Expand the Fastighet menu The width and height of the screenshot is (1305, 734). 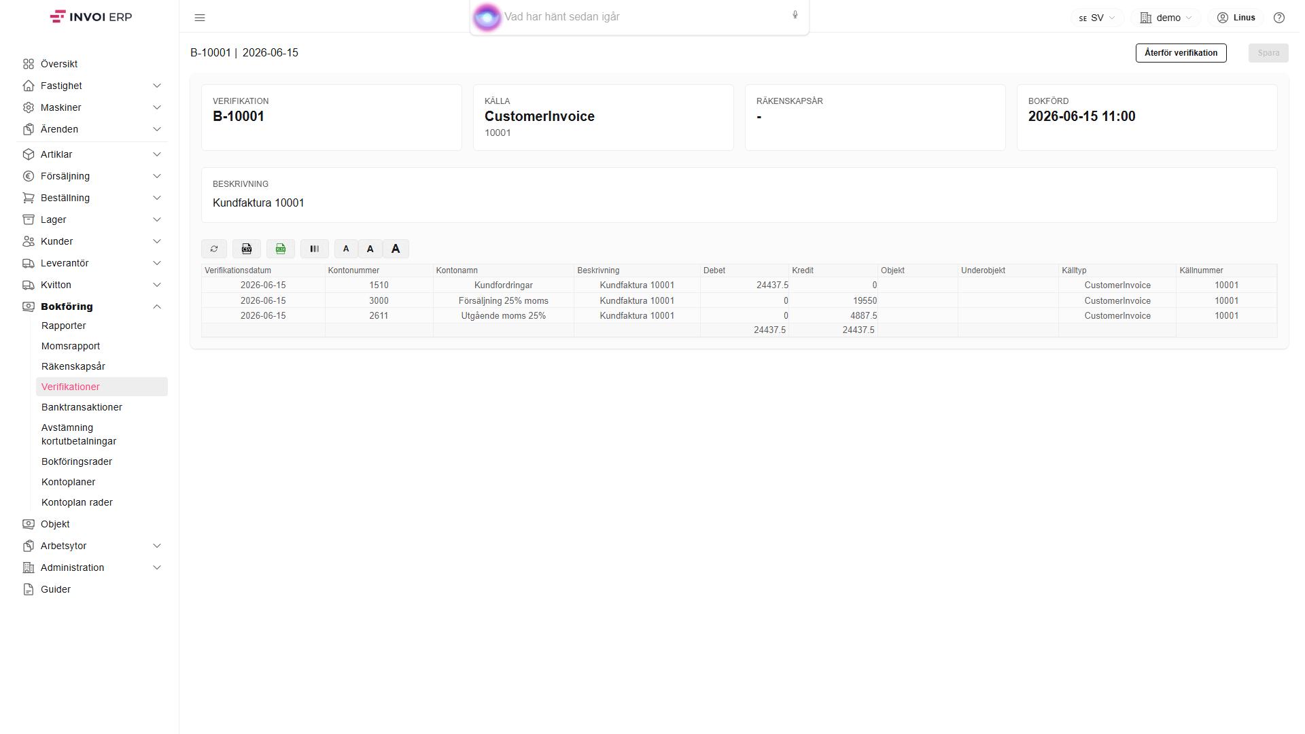click(92, 86)
